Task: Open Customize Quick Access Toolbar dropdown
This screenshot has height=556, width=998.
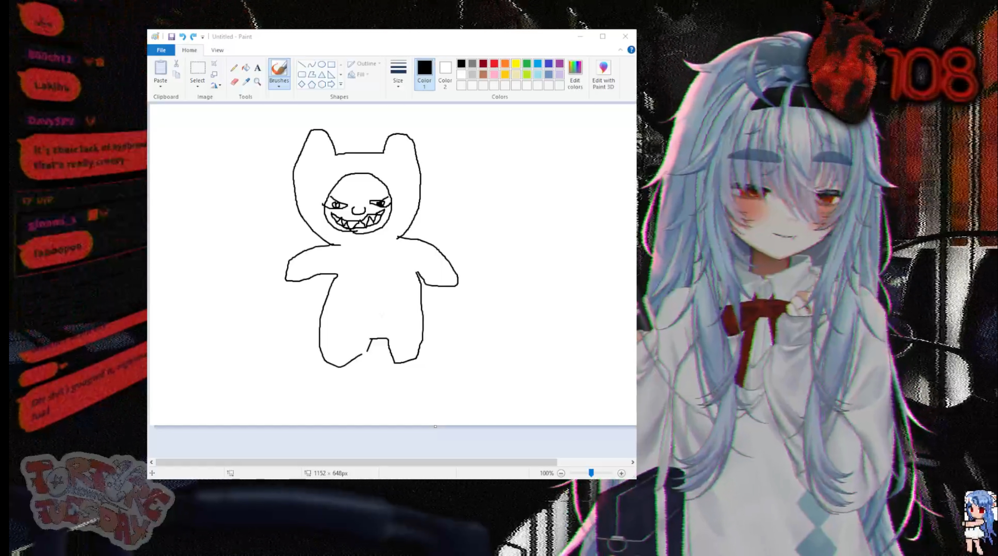Action: click(x=203, y=37)
